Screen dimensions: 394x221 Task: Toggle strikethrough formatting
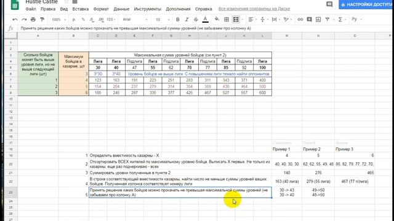[x=196, y=20]
